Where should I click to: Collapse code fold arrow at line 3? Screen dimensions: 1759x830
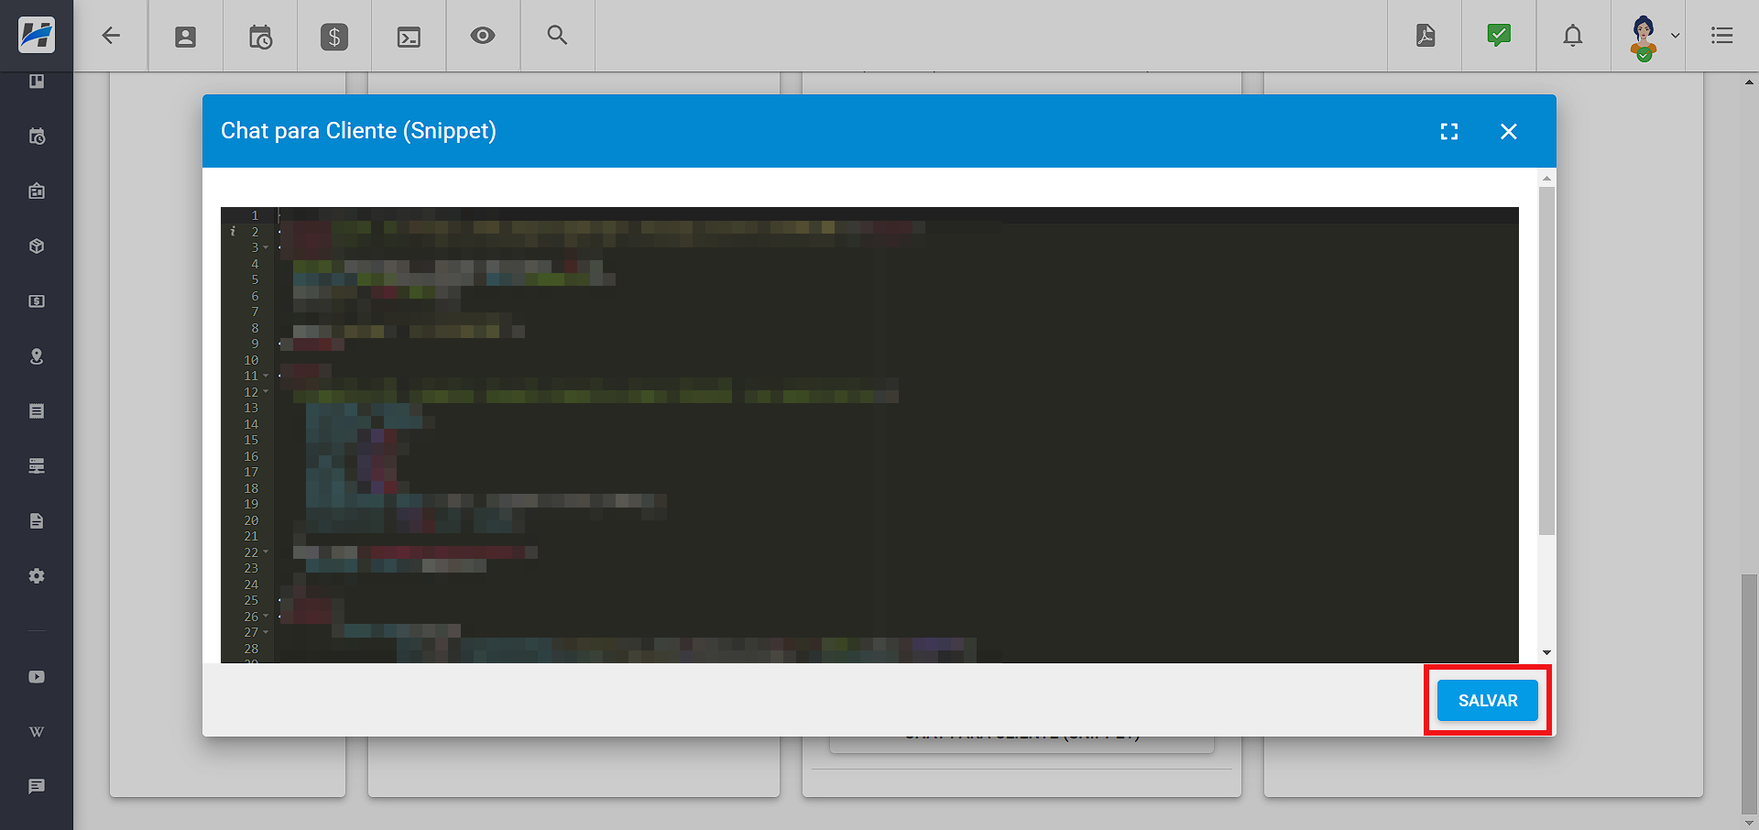point(267,247)
